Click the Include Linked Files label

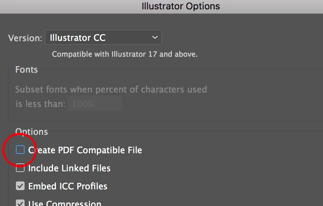click(69, 168)
